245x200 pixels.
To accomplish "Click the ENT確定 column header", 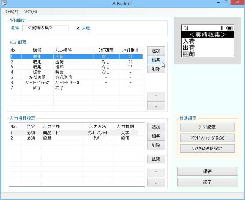I will (x=106, y=50).
